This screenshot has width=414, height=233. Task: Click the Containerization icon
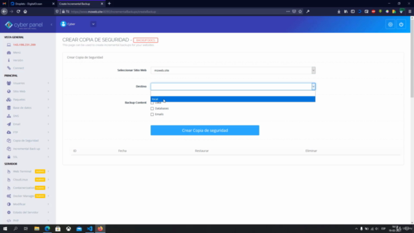pyautogui.click(x=8, y=188)
